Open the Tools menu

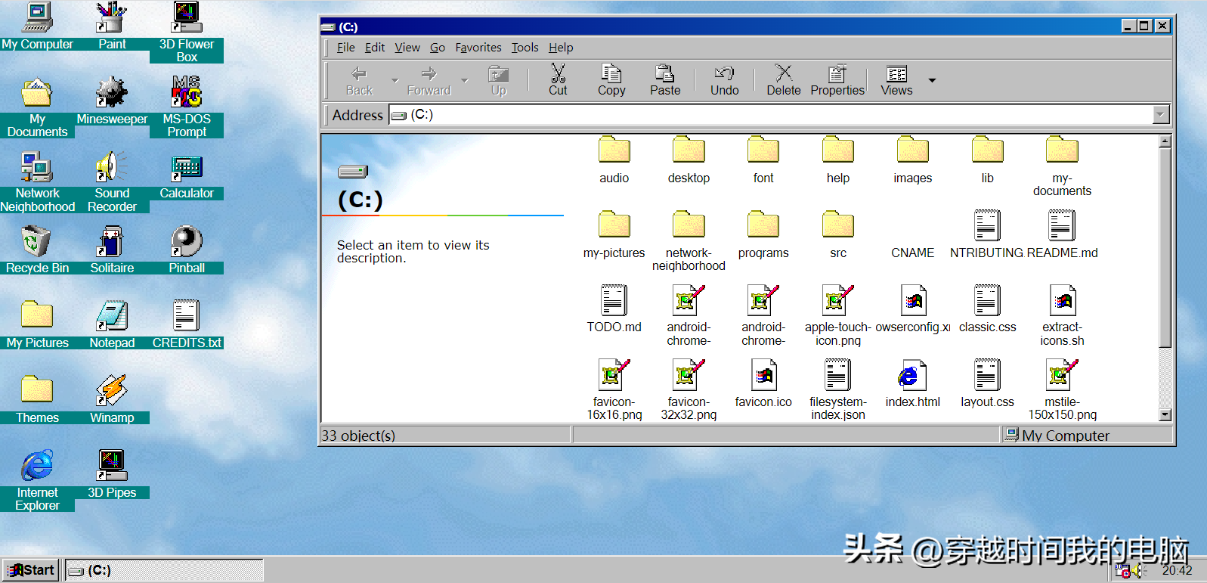(525, 47)
